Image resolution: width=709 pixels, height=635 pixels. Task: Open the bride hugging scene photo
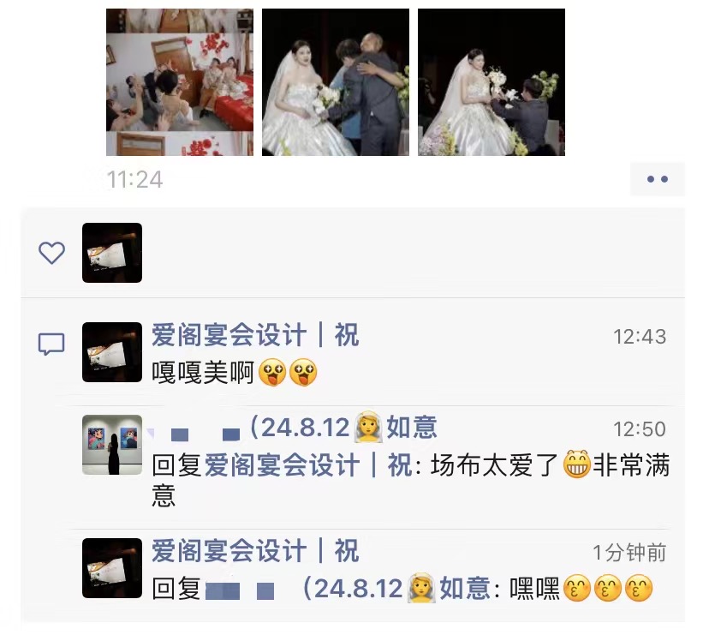336,82
